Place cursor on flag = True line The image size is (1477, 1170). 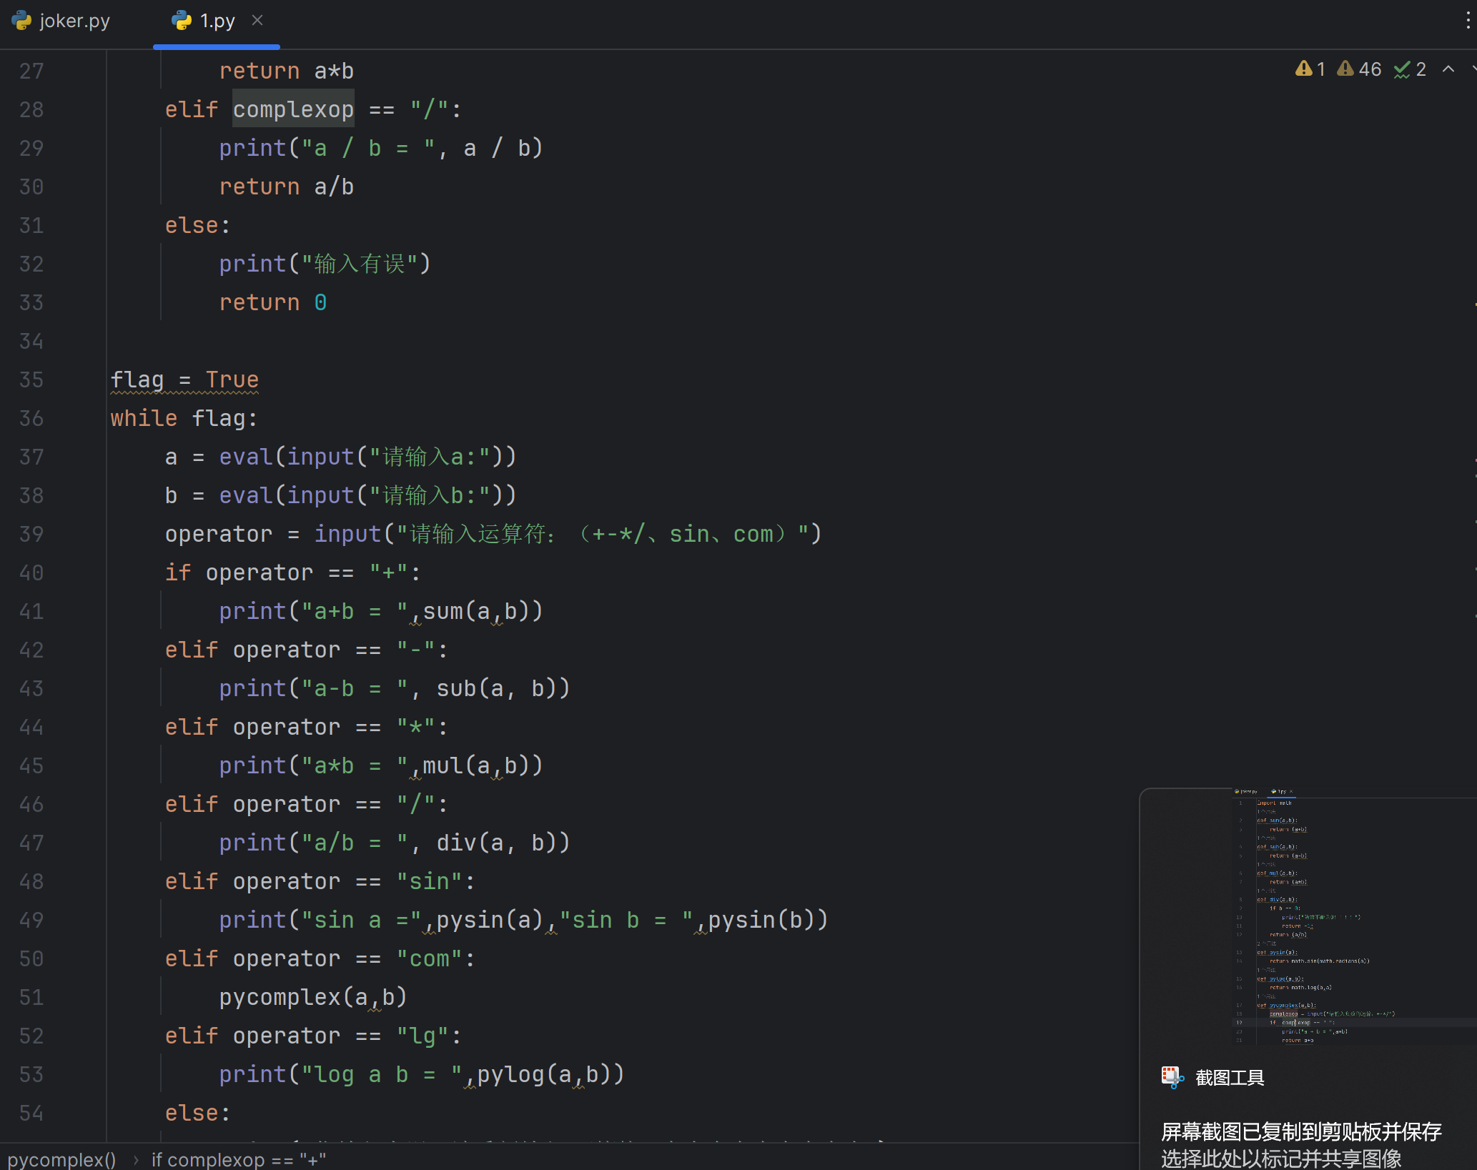pos(184,380)
